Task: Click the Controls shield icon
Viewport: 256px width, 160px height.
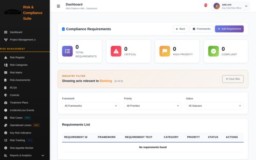Action: coord(6,95)
